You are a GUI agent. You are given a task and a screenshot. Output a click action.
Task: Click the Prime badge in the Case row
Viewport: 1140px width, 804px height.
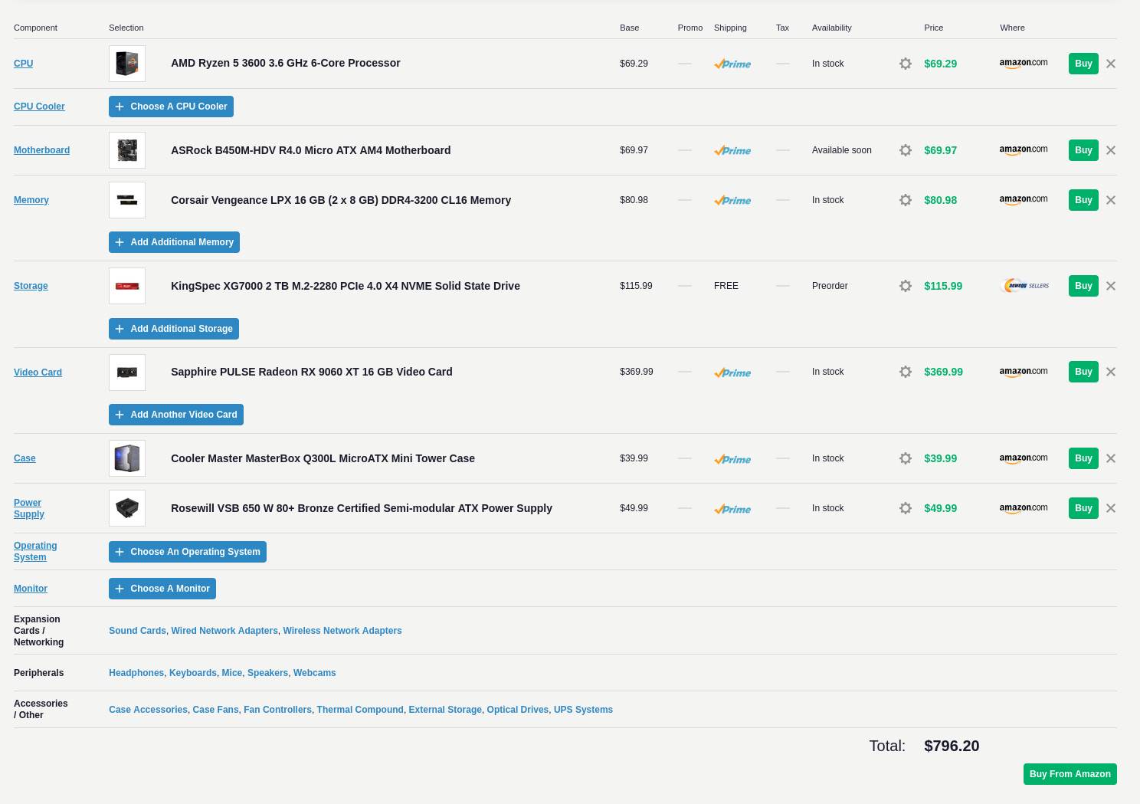click(732, 459)
